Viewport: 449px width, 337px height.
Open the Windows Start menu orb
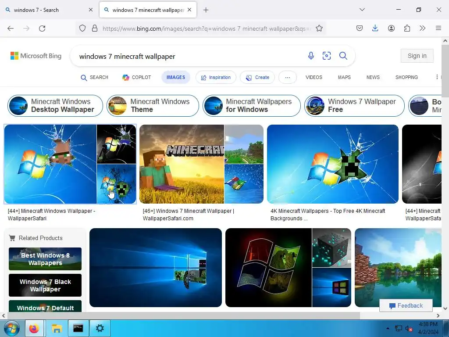pyautogui.click(x=12, y=328)
